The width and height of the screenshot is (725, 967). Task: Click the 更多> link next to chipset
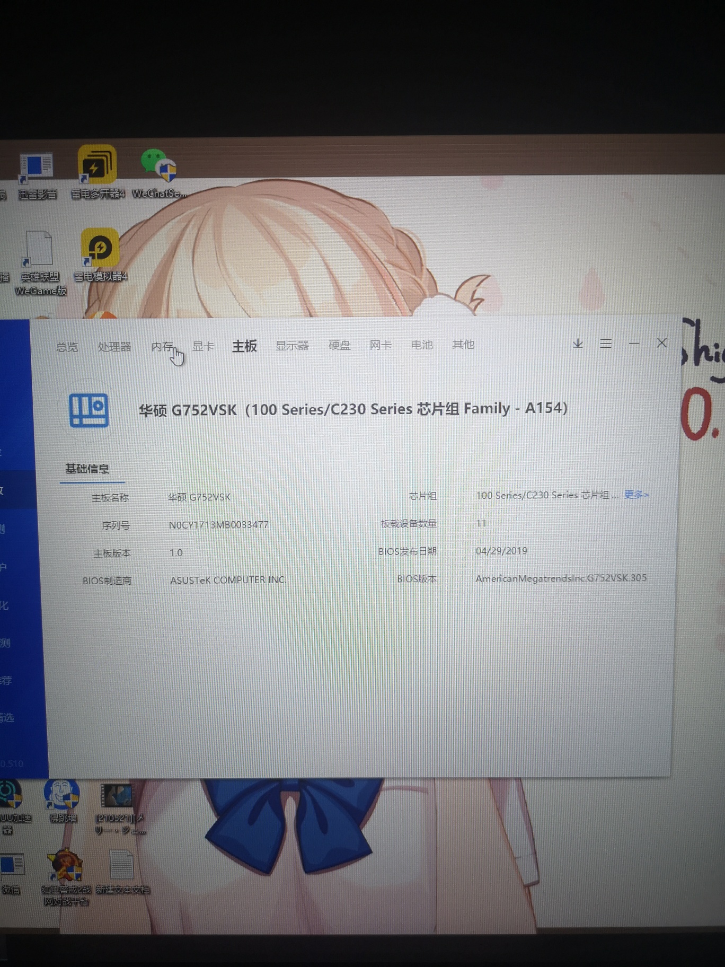636,494
